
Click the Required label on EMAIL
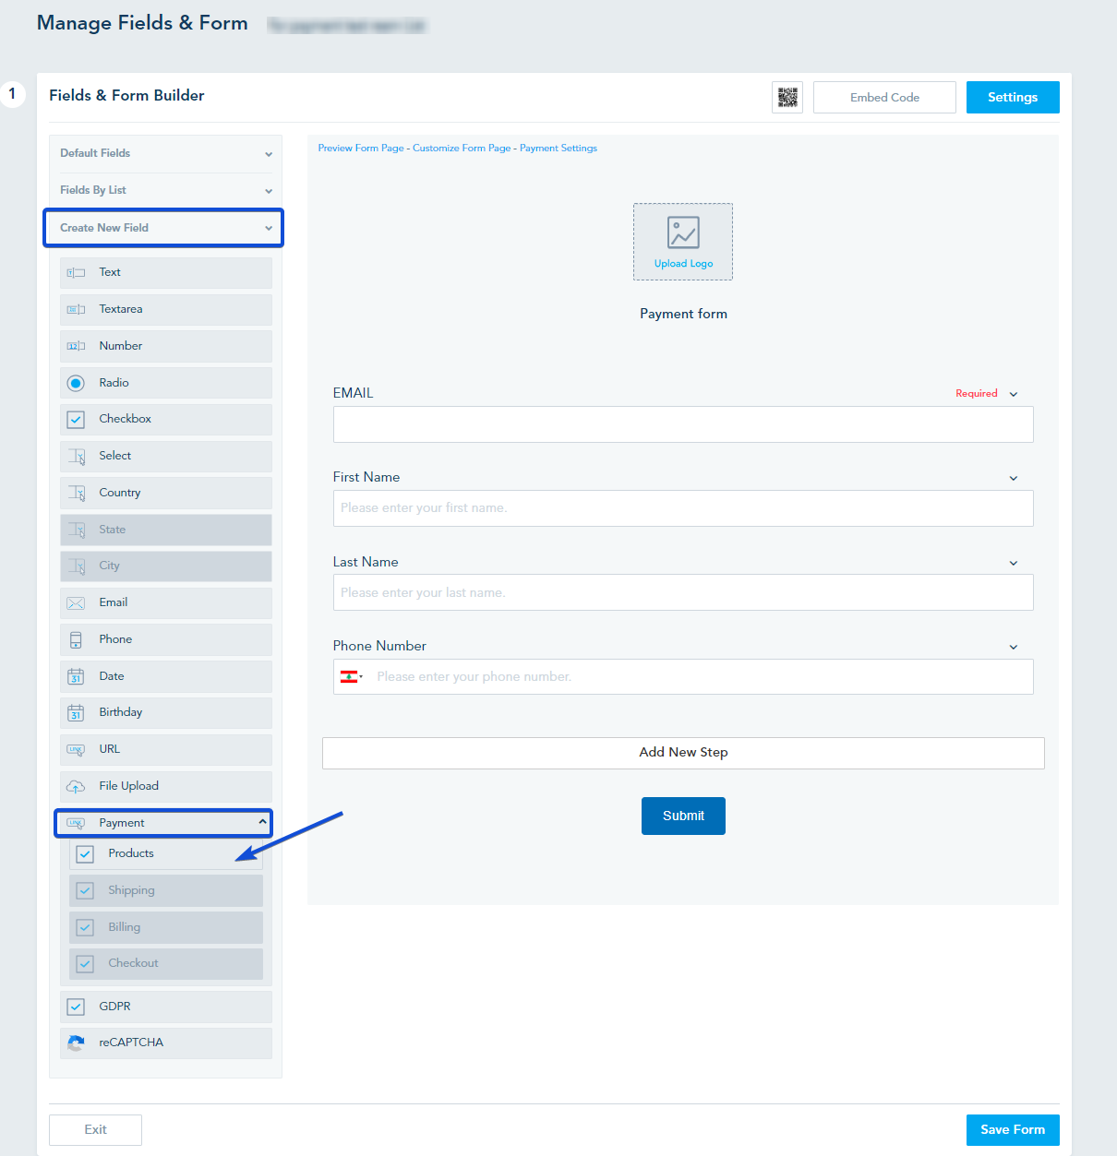(976, 394)
